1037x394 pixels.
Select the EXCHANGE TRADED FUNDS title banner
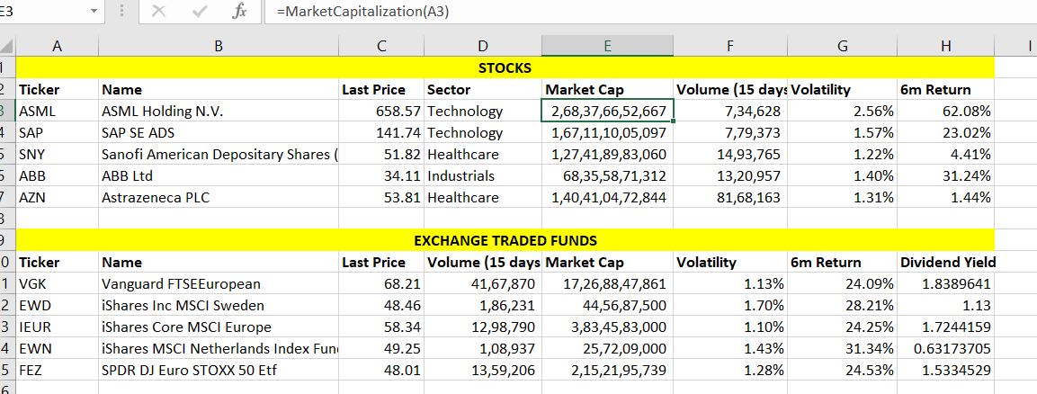(x=505, y=241)
